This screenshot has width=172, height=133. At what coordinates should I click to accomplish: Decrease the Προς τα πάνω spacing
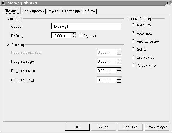click(119, 72)
